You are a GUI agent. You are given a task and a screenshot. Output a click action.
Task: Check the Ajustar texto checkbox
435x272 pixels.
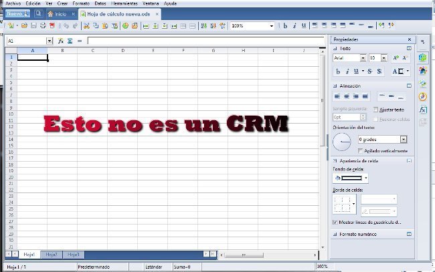[x=375, y=110]
